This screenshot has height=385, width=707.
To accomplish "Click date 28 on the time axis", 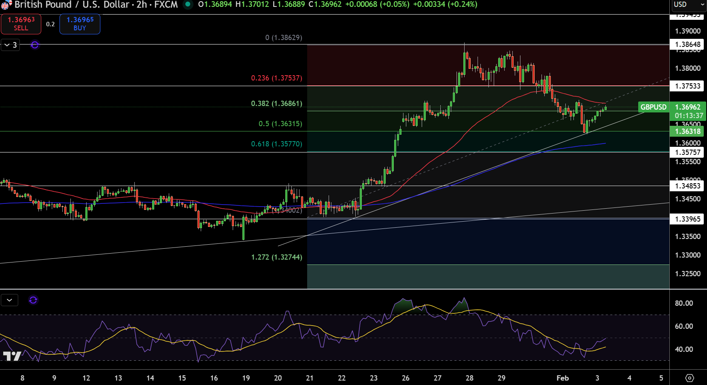I will tap(469, 378).
